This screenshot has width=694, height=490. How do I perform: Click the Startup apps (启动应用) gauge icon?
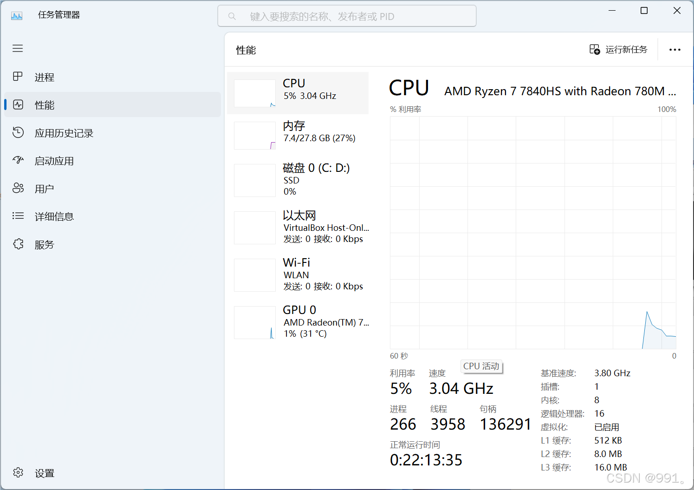18,160
